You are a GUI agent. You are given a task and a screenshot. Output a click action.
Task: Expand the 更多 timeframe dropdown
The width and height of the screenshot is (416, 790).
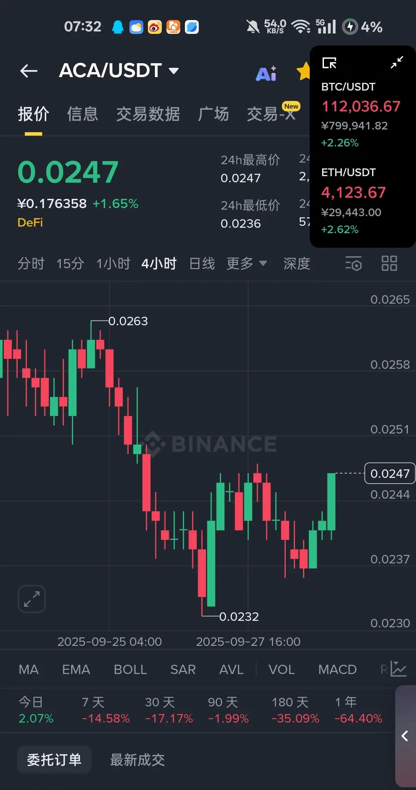[x=247, y=264]
